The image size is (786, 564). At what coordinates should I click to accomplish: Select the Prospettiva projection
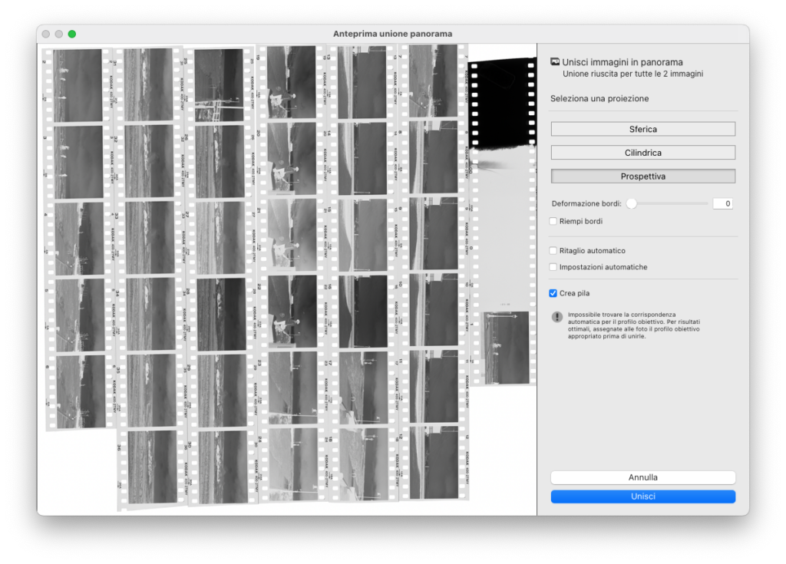(642, 176)
